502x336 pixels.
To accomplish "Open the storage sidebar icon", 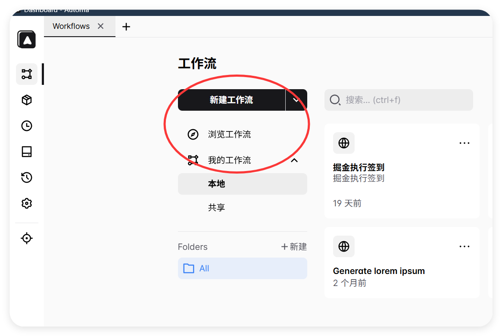I will tap(27, 152).
